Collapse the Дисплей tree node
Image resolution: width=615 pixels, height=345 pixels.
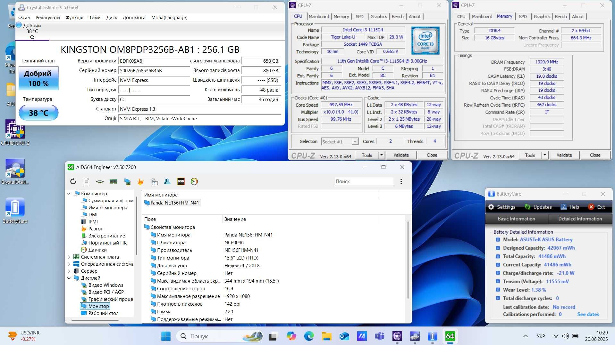tap(69, 278)
